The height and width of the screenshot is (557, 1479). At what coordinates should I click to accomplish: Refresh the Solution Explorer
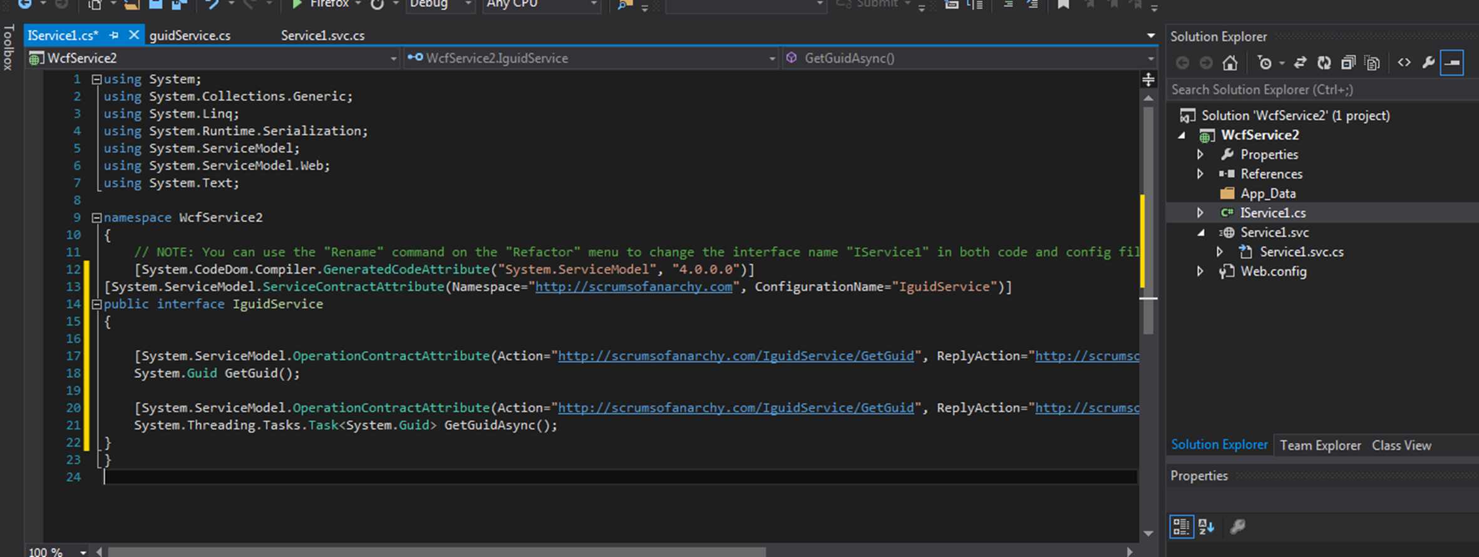click(x=1324, y=63)
